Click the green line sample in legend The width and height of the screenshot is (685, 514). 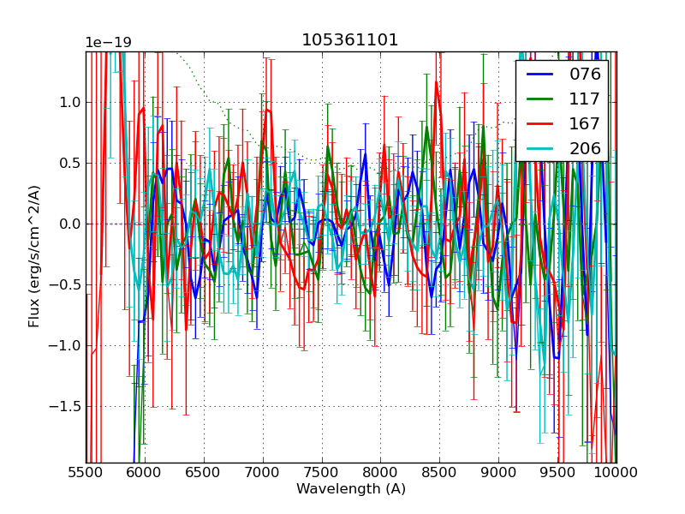click(x=539, y=99)
